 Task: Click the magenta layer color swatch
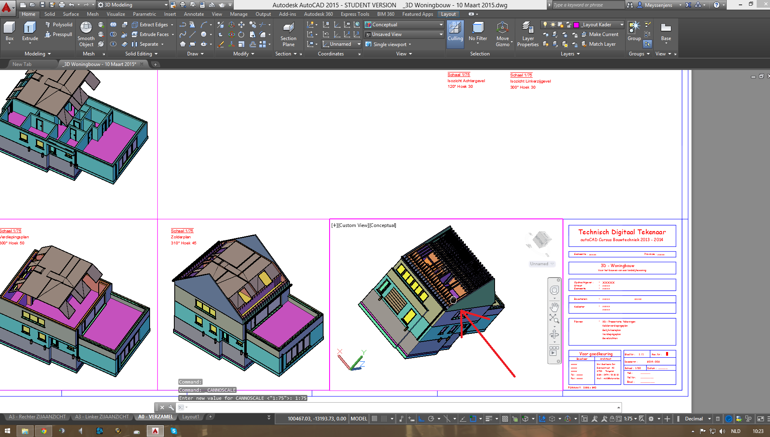(x=576, y=24)
